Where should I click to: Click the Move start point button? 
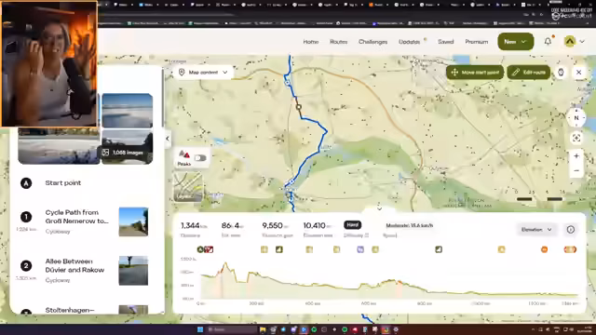tap(475, 73)
